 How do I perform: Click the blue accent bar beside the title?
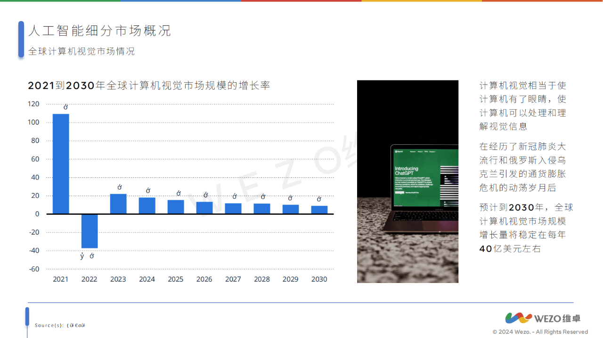coord(21,39)
